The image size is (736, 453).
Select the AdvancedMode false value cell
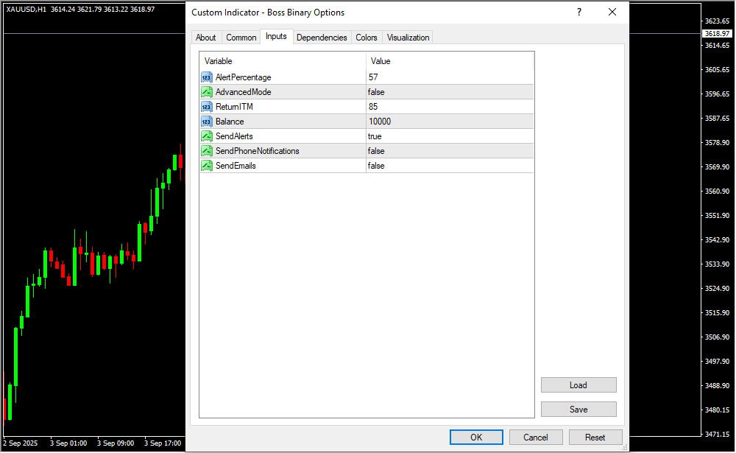pos(449,92)
